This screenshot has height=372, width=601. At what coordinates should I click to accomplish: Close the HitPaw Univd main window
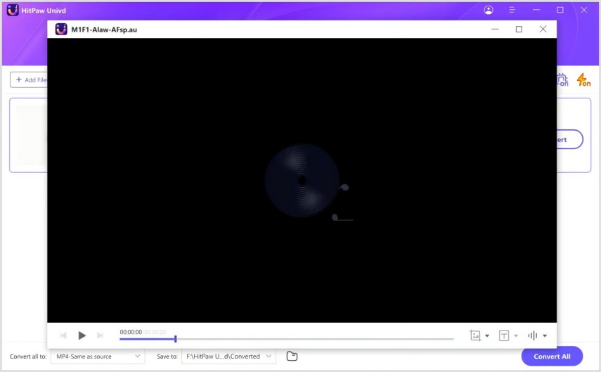point(583,10)
